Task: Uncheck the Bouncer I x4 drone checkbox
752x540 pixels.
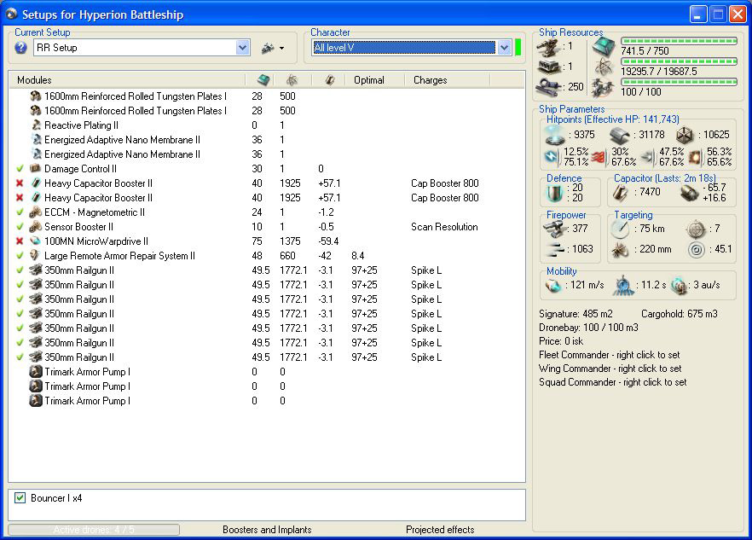Action: pos(20,498)
